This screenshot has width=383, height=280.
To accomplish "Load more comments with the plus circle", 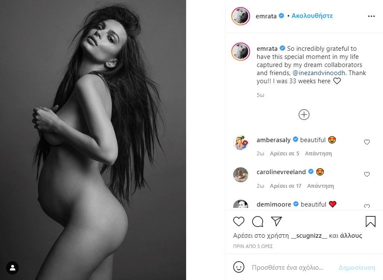I will [x=304, y=114].
